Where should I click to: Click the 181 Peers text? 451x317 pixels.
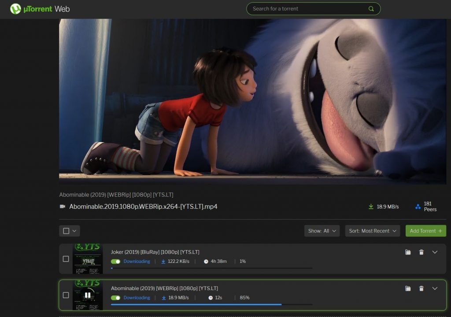pos(430,206)
